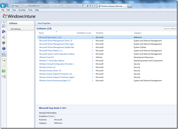Click Installation Count 1 link in details pane
The width and height of the screenshot is (178, 129).
coord(55,116)
